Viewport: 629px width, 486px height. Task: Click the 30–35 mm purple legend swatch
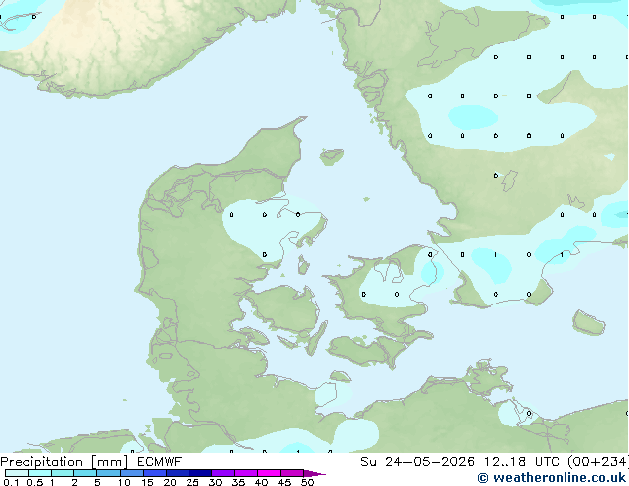[222, 473]
